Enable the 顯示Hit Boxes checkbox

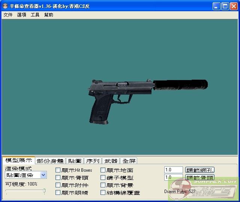point(58,170)
